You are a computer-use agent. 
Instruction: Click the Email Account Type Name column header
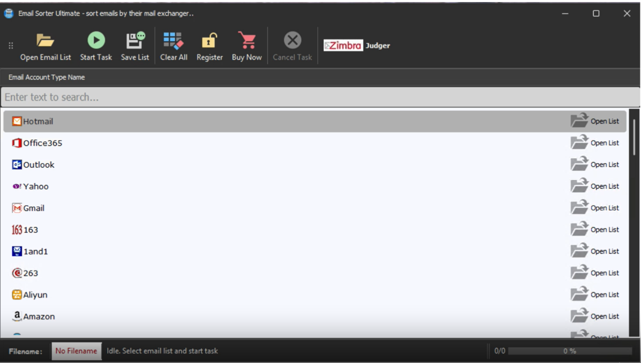[47, 77]
